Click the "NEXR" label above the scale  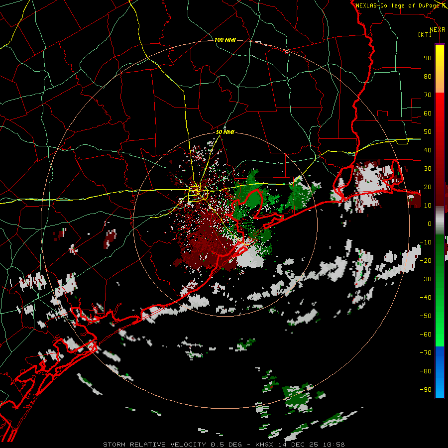pyautogui.click(x=438, y=30)
